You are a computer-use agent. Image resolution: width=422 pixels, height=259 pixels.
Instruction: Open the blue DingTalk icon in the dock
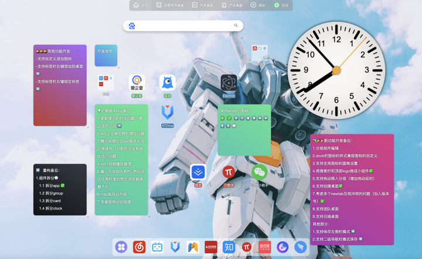click(300, 247)
